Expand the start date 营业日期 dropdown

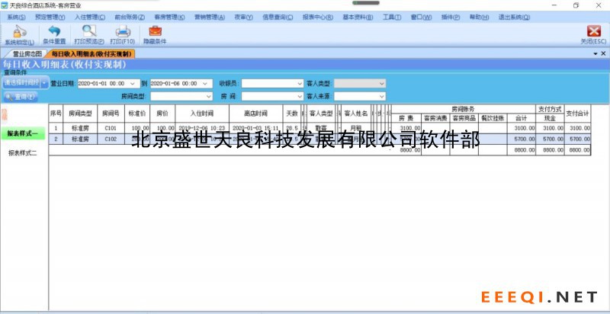[x=133, y=83]
